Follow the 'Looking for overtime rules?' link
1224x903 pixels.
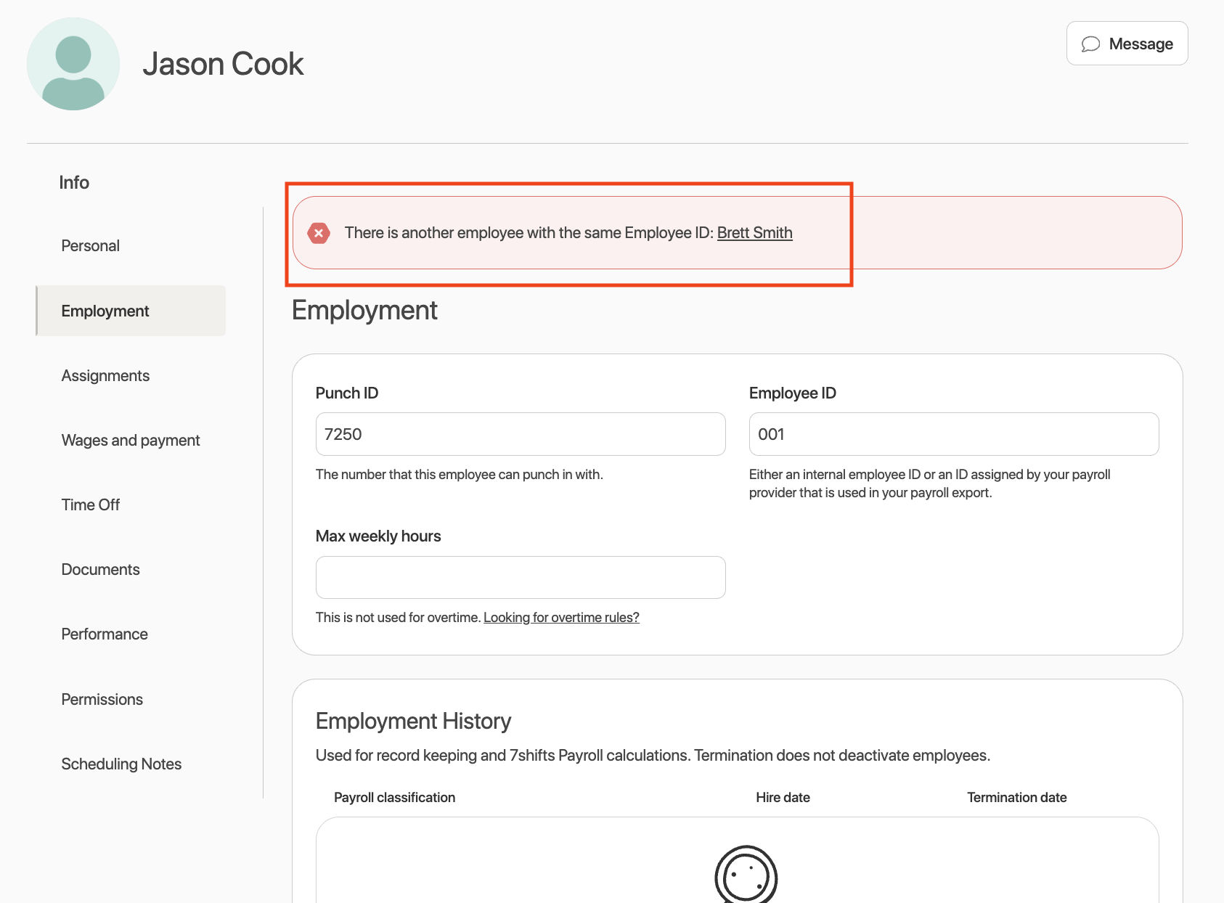(561, 618)
